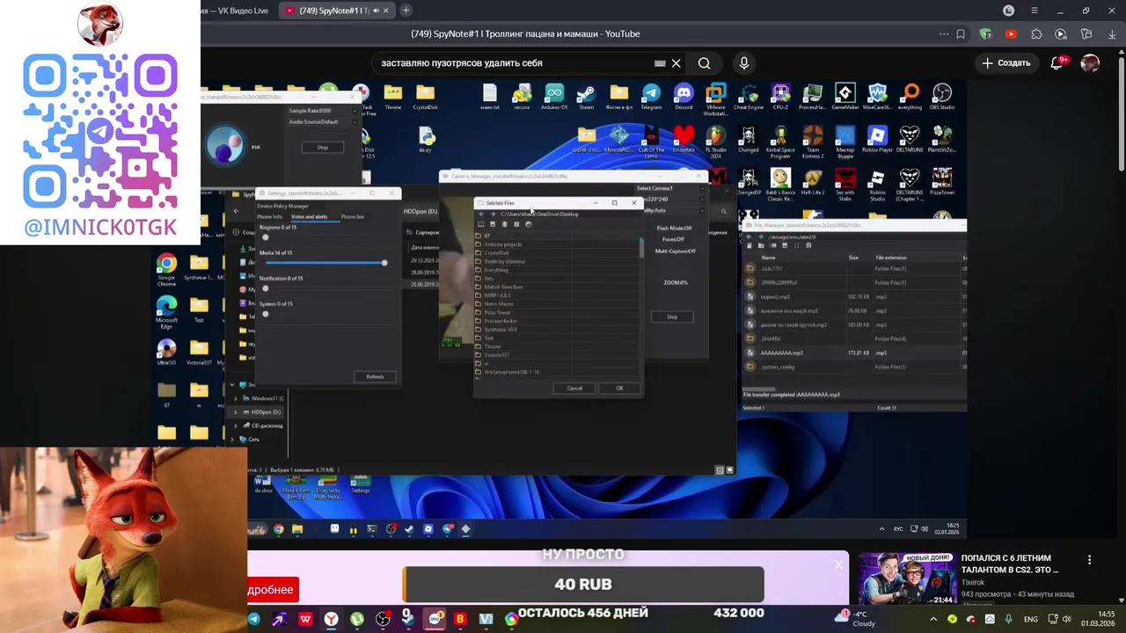Open everything search desktop shortcut
The width and height of the screenshot is (1126, 633).
[910, 96]
